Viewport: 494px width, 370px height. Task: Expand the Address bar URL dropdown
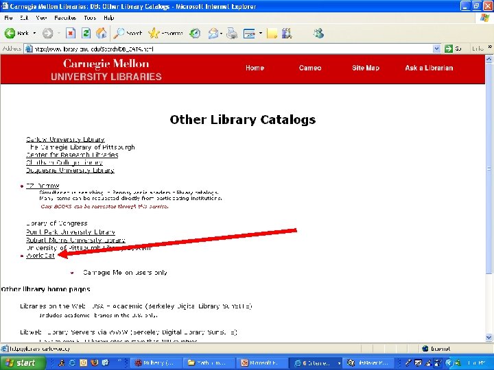pos(436,49)
